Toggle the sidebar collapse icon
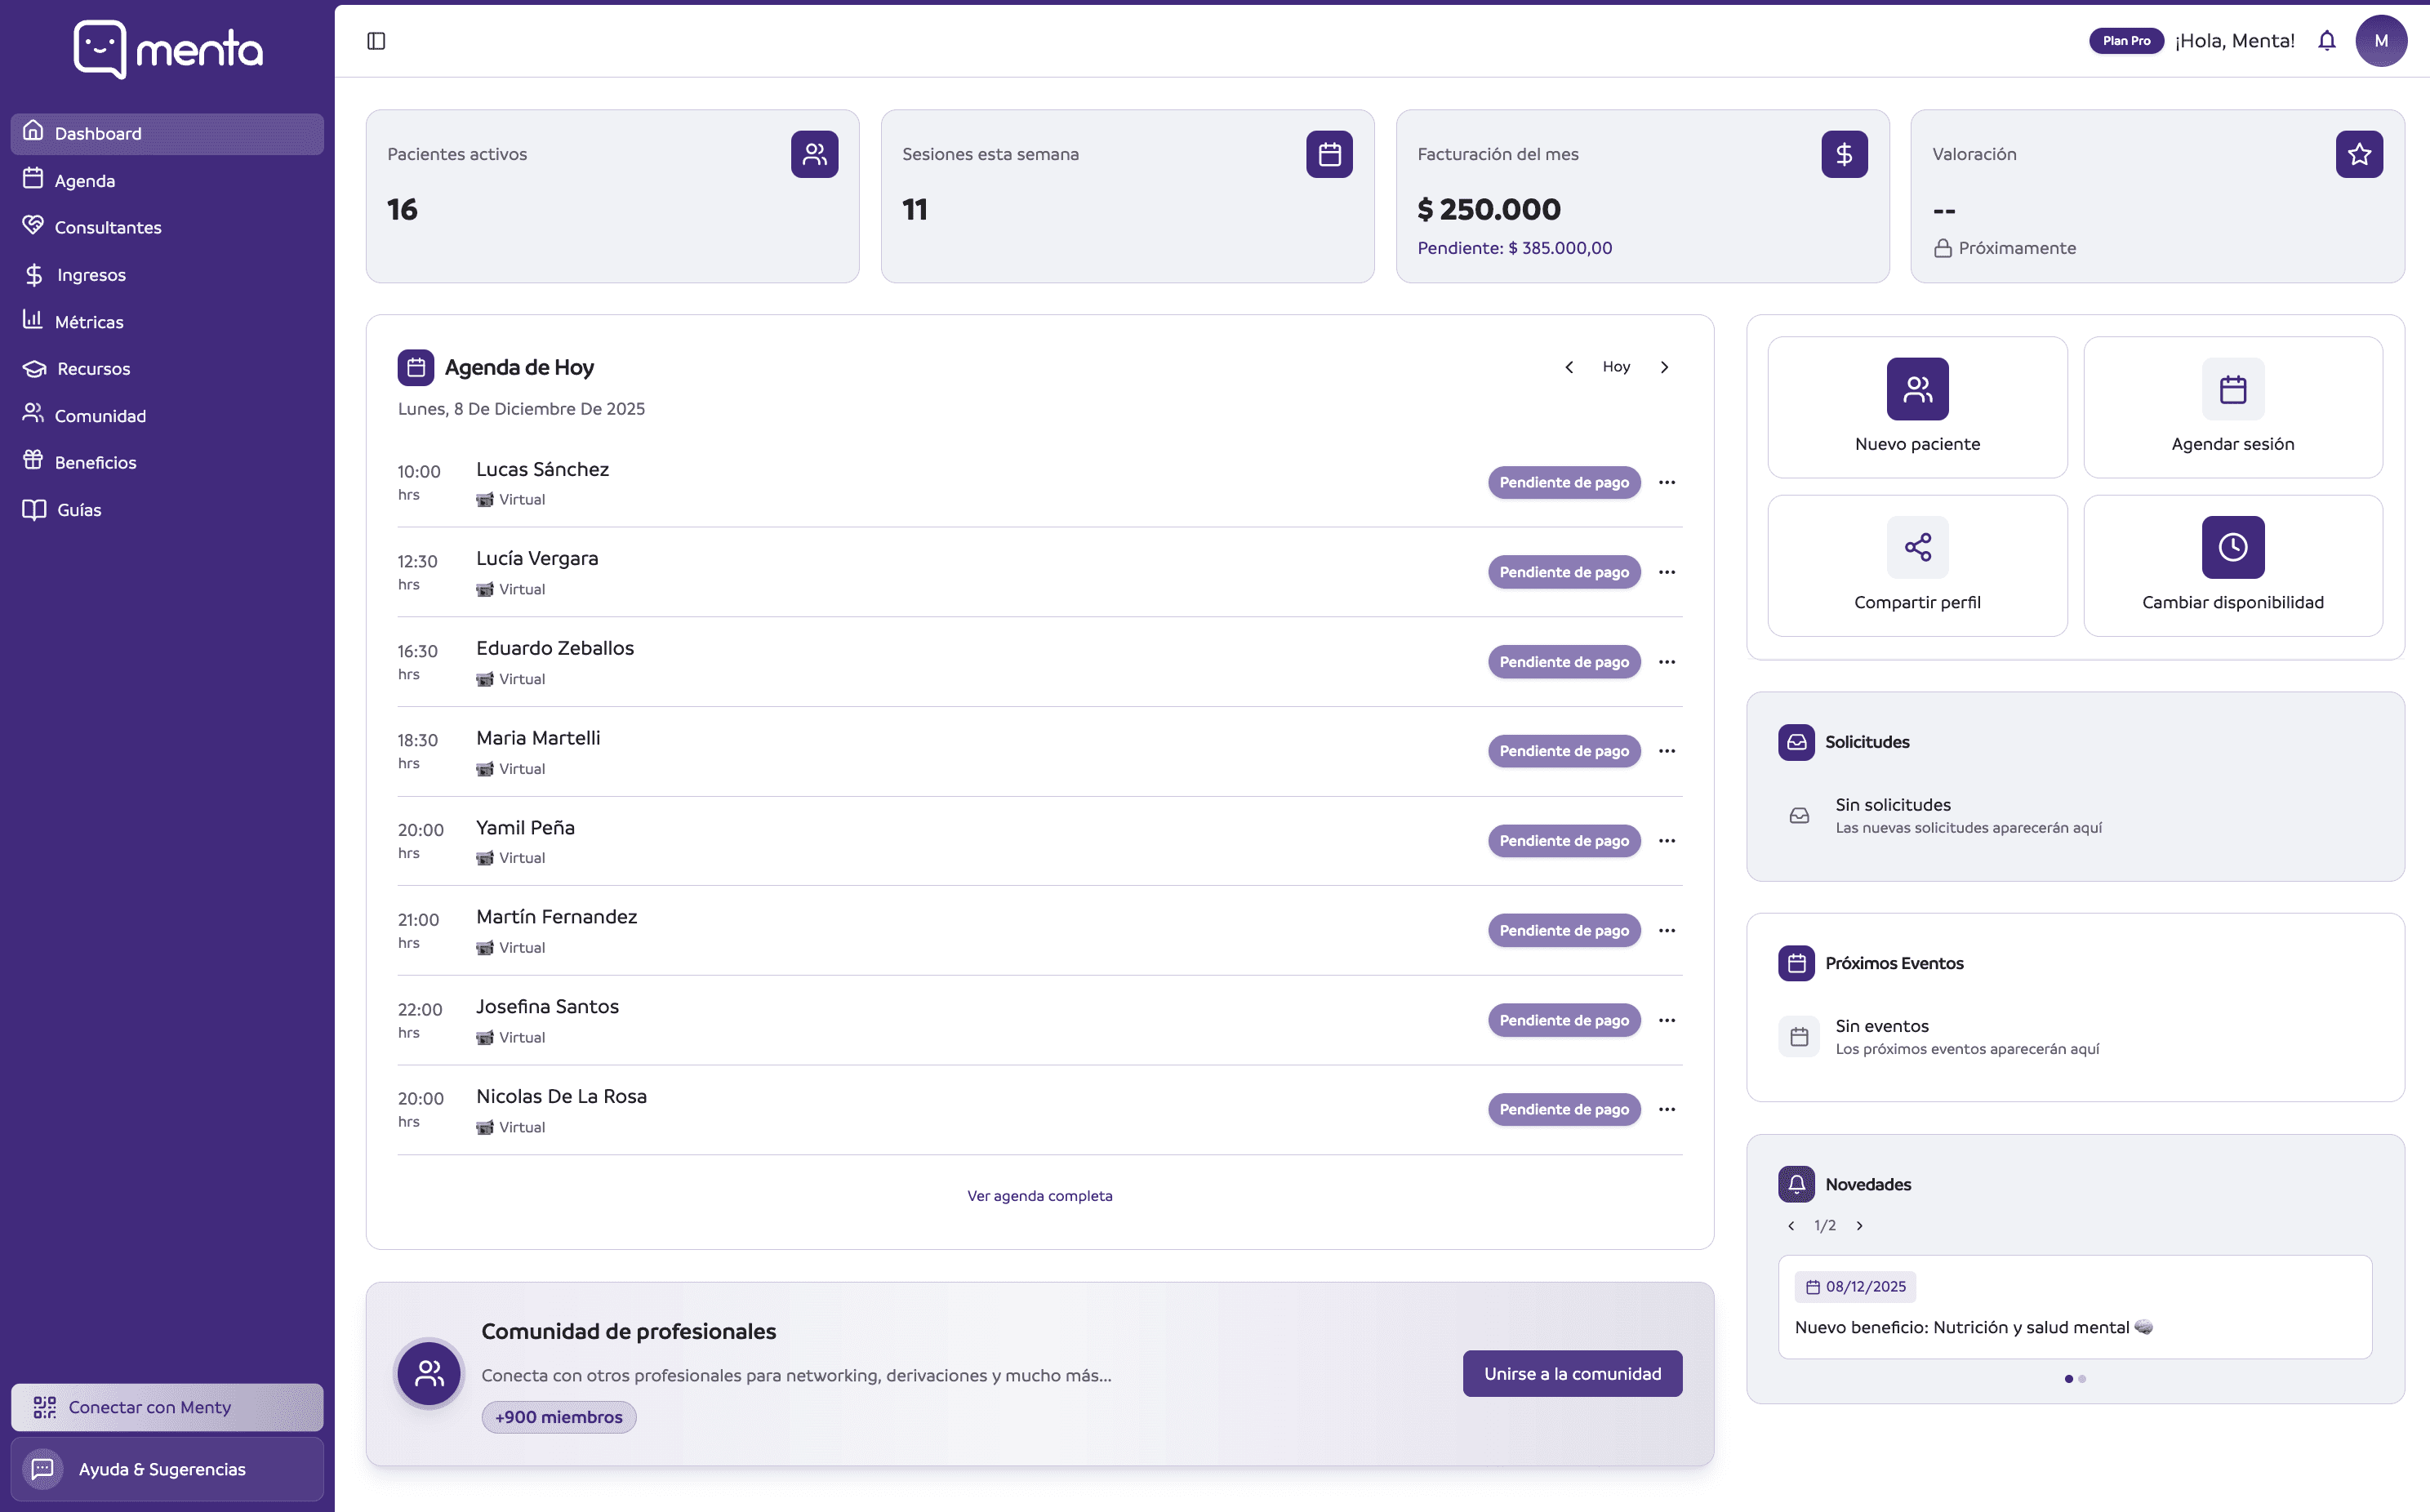The width and height of the screenshot is (2430, 1512). (x=376, y=41)
